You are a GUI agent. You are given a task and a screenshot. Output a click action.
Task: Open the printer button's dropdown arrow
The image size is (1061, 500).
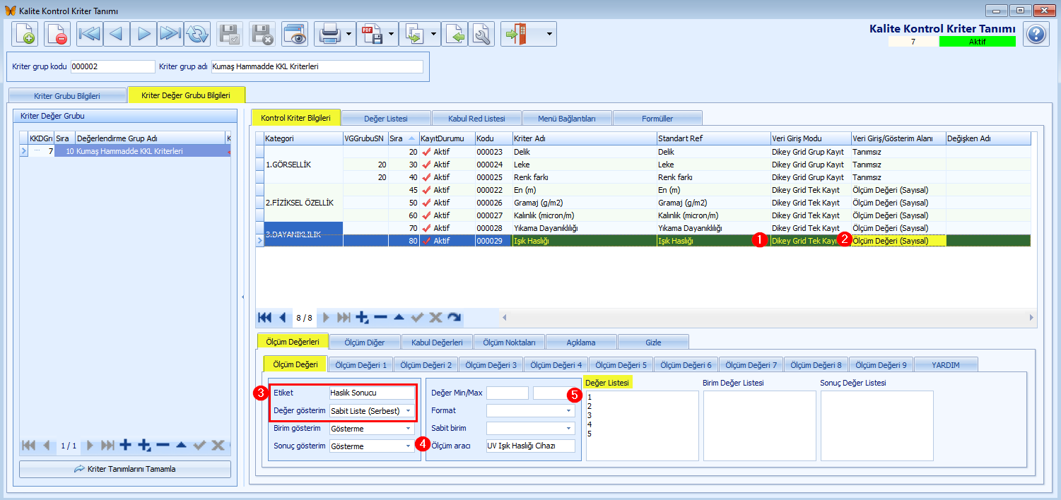point(349,34)
